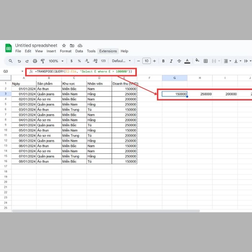
Task: Click the move to folder icon
Action: click(72, 46)
